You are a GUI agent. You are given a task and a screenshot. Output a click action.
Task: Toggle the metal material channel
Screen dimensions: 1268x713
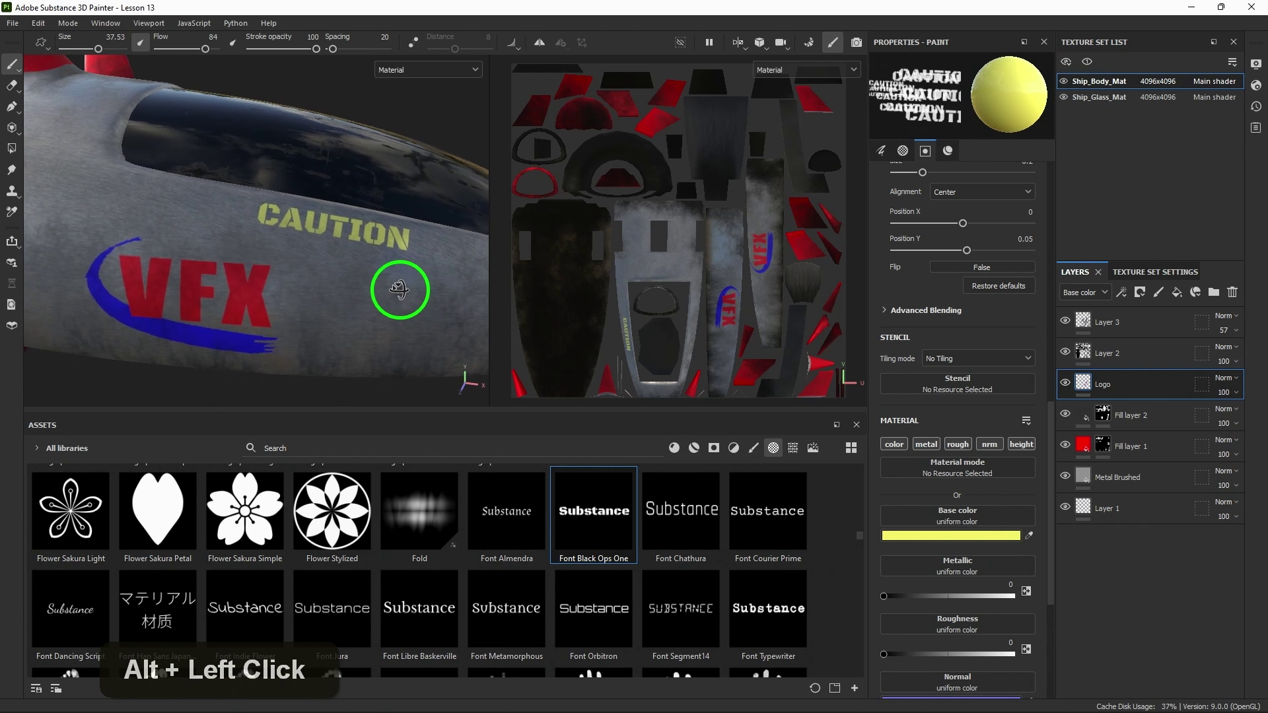926,444
